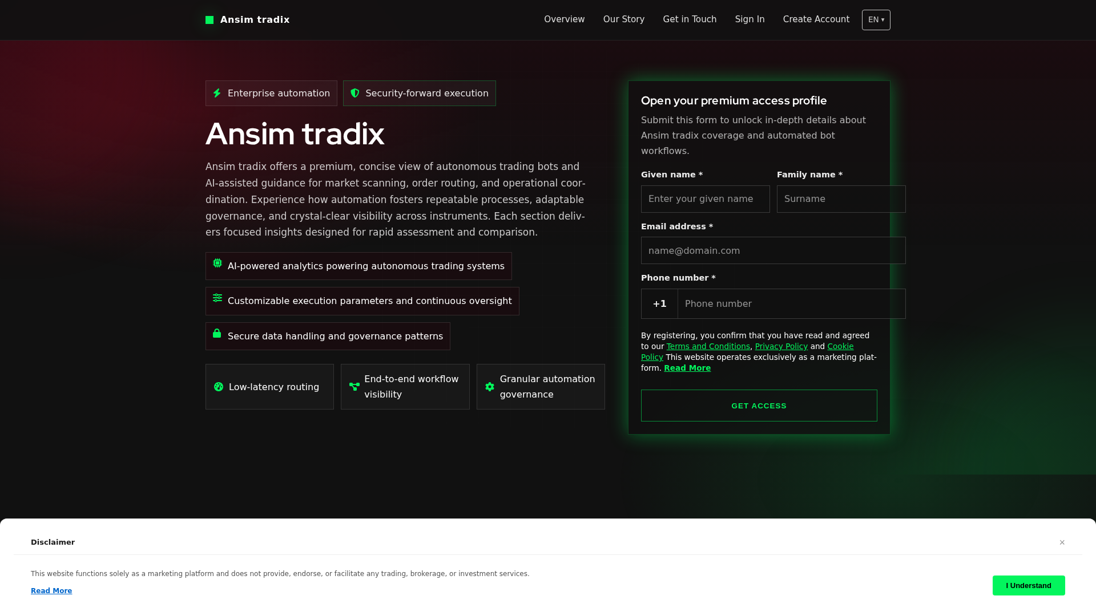The height and width of the screenshot is (616, 1096).
Task: Click the workflow icon for End-to-end visibility
Action: tap(354, 387)
